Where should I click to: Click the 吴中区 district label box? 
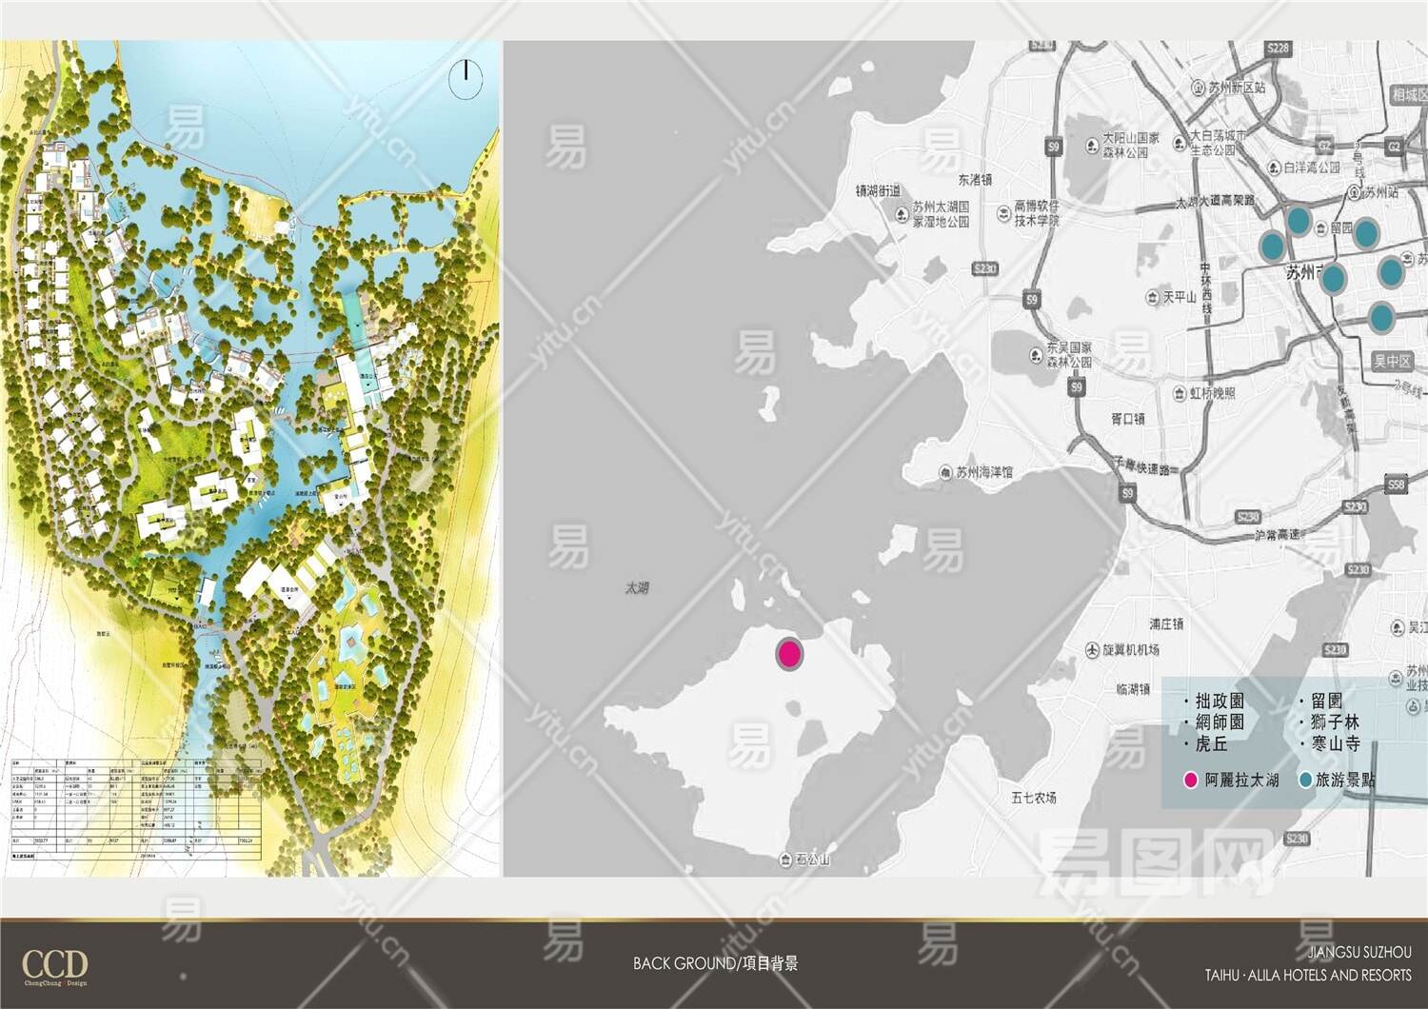pyautogui.click(x=1392, y=362)
